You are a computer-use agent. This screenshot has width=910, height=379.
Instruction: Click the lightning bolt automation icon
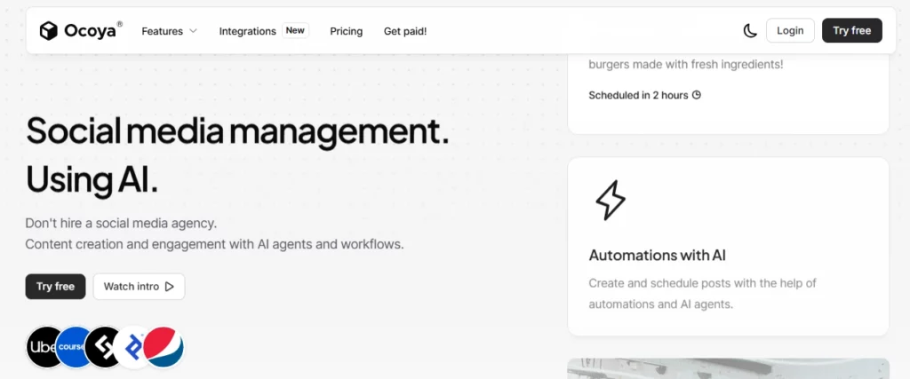point(610,201)
